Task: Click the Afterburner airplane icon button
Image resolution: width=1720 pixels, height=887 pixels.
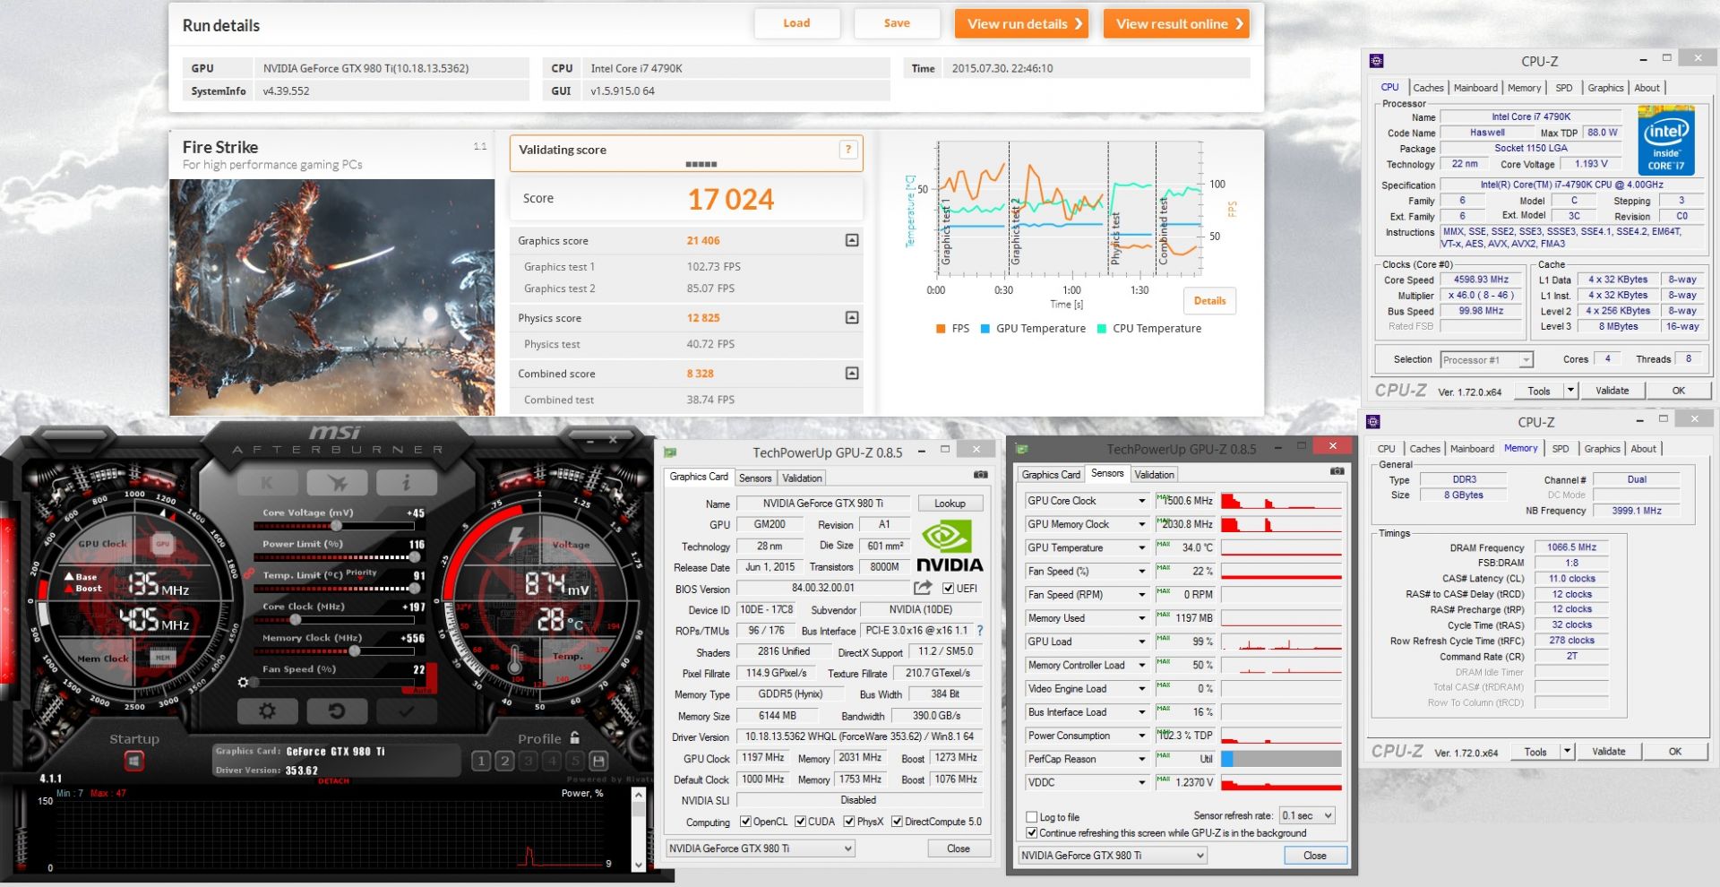Action: [337, 483]
